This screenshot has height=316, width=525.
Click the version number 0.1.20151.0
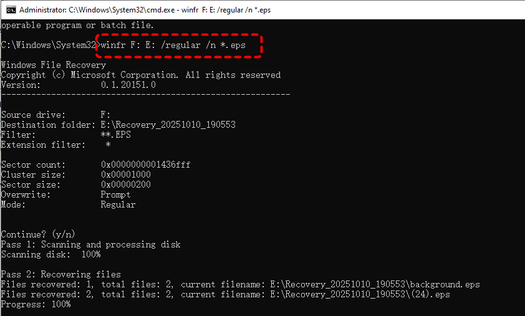(x=128, y=85)
